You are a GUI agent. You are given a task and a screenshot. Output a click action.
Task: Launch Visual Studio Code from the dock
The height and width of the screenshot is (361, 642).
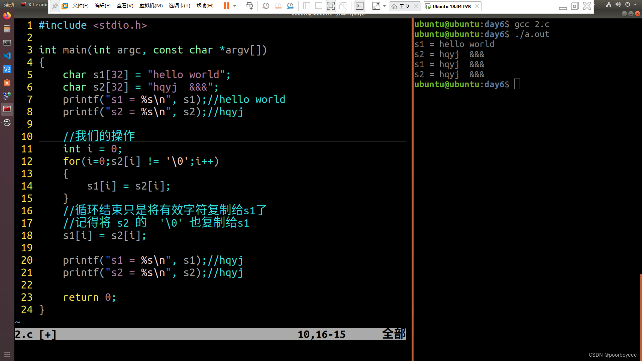click(7, 56)
